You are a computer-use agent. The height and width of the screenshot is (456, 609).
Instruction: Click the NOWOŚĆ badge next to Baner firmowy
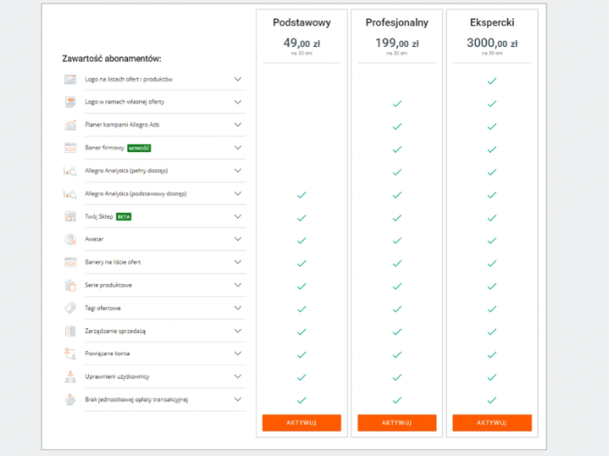[x=139, y=149]
